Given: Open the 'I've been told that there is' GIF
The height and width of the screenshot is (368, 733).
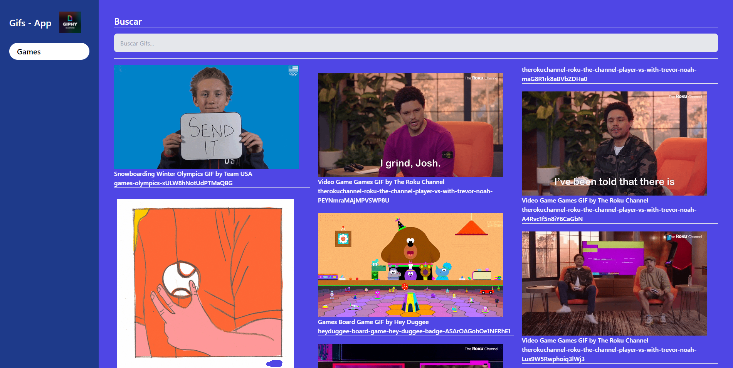Looking at the screenshot, I should click(x=614, y=143).
